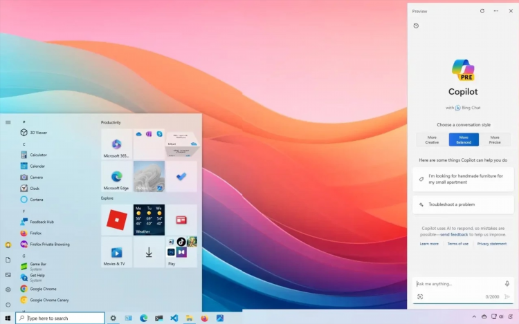Image resolution: width=519 pixels, height=324 pixels.
Task: Click the Productivity group header
Action: click(x=111, y=122)
